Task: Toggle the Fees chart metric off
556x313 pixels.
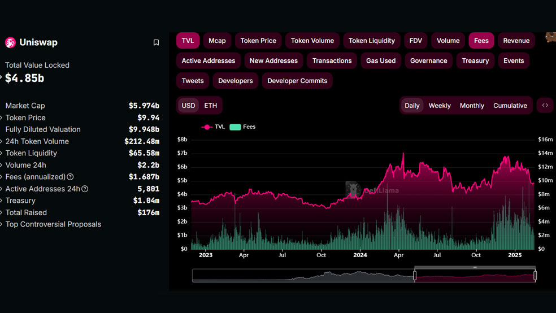Action: pyautogui.click(x=481, y=41)
